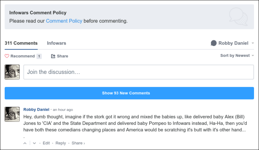This screenshot has height=150, width=259.
Task: Upvote Robby Daniel's comment
Action: tap(25, 143)
